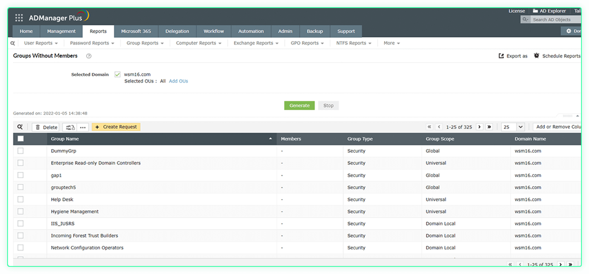
Task: Click the gear settings icon
Action: click(569, 31)
